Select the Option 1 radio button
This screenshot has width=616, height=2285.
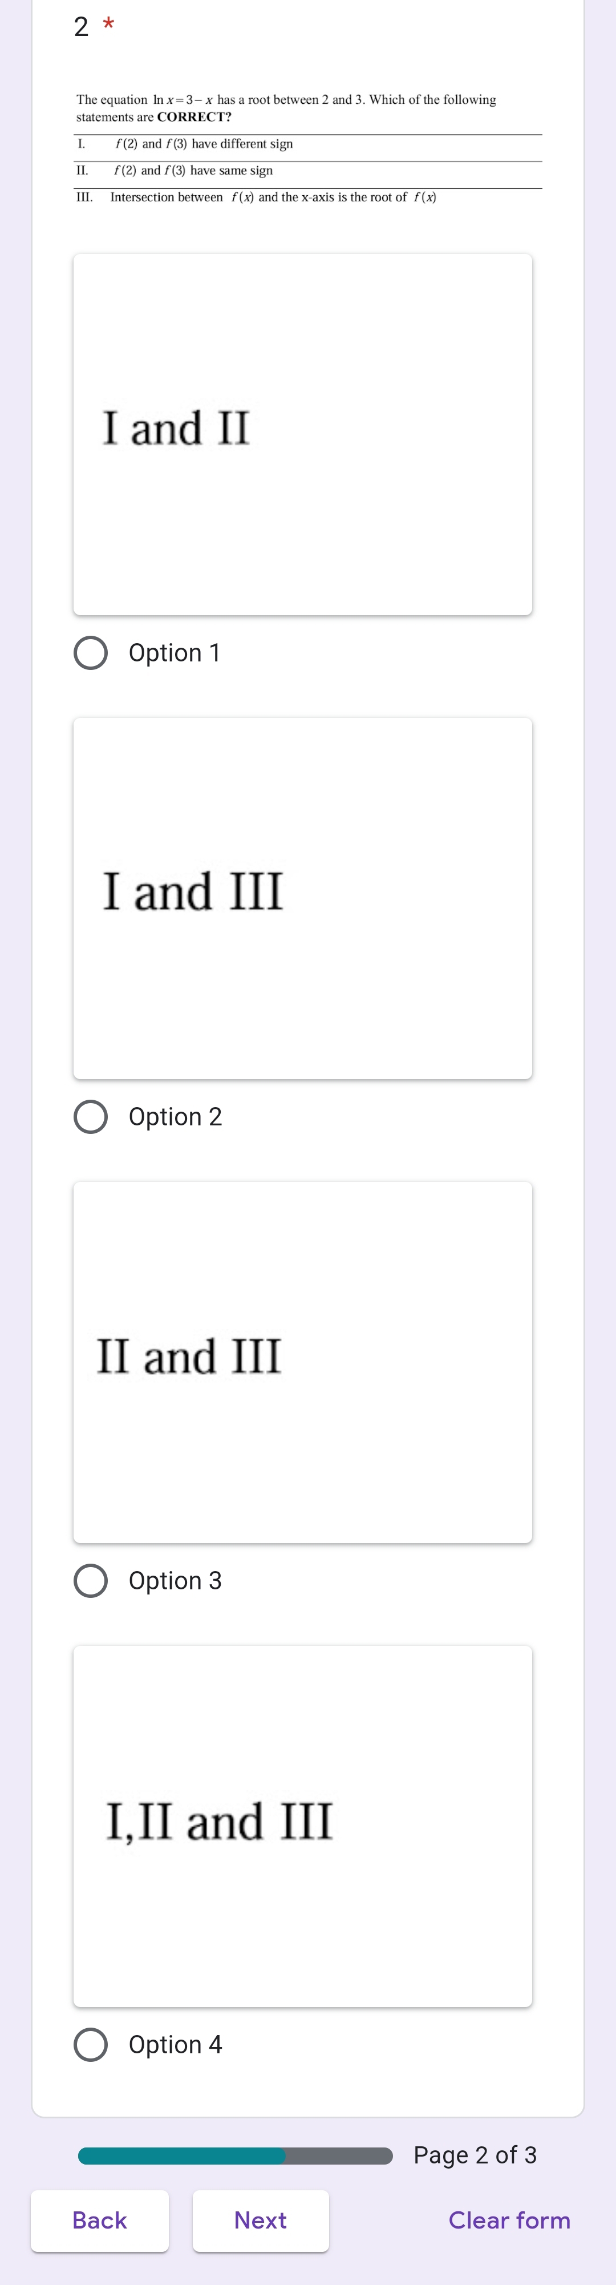[91, 653]
